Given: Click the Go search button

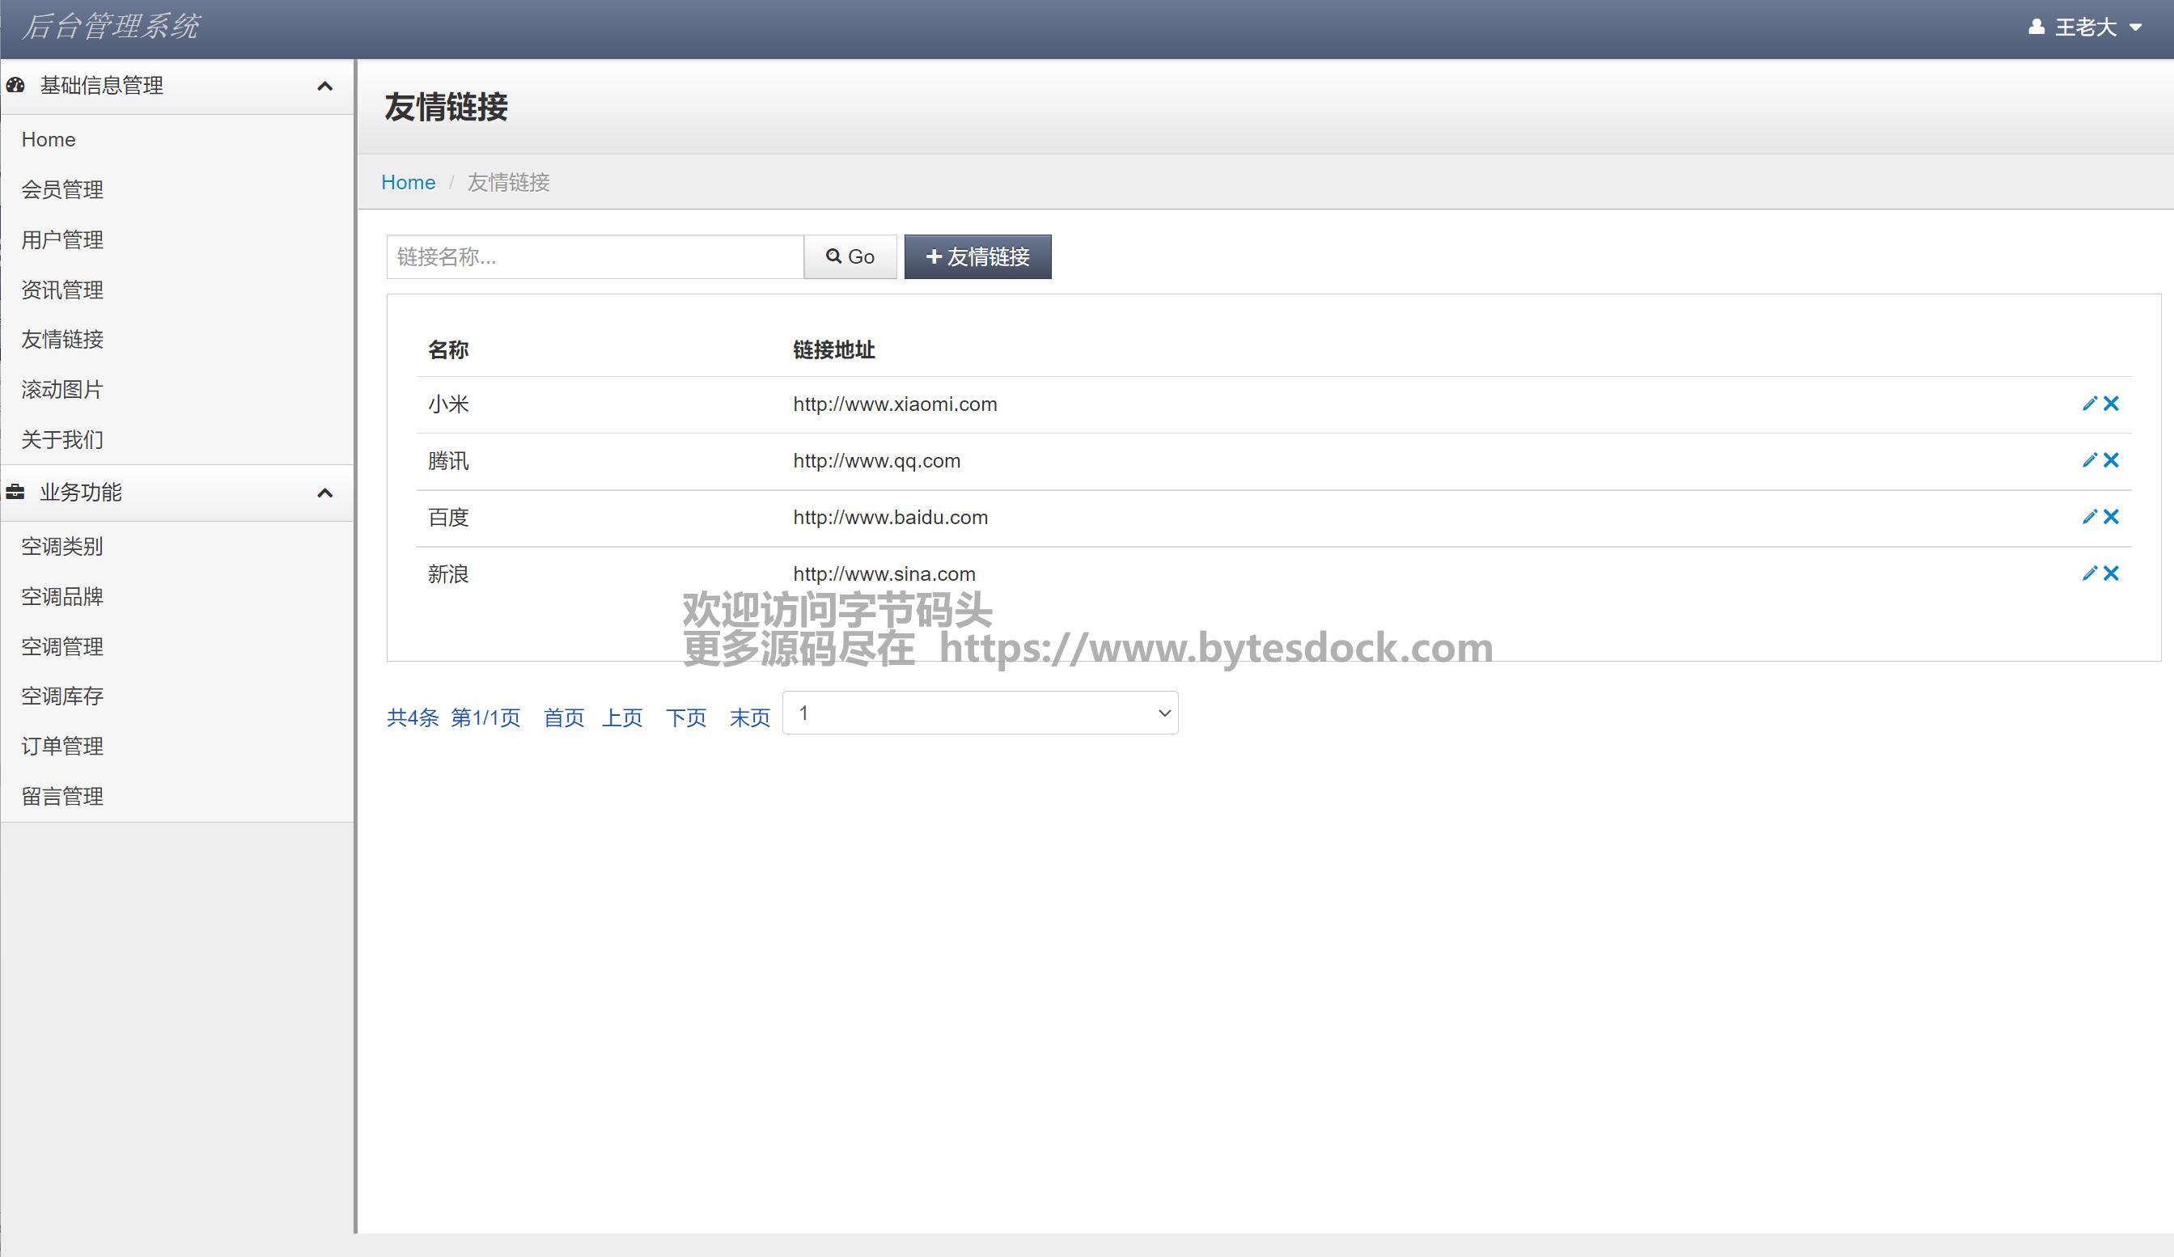Looking at the screenshot, I should point(850,257).
